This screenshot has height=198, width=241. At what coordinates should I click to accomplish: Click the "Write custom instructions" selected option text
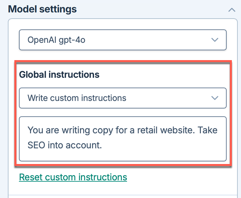(77, 98)
